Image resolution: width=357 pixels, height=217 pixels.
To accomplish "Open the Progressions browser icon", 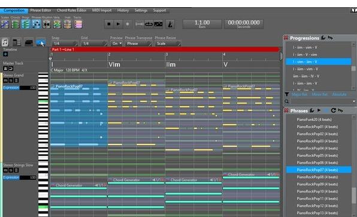I will [26, 24].
